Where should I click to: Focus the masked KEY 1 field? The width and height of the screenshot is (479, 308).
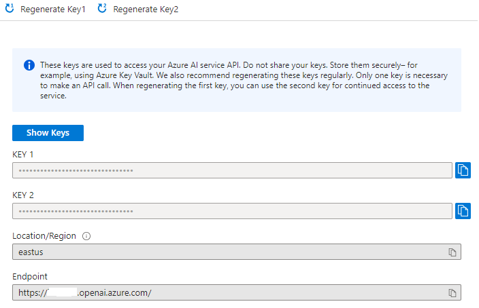click(x=232, y=170)
